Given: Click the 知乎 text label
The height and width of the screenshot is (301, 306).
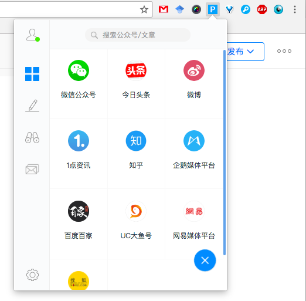Looking at the screenshot, I should coord(136,165).
